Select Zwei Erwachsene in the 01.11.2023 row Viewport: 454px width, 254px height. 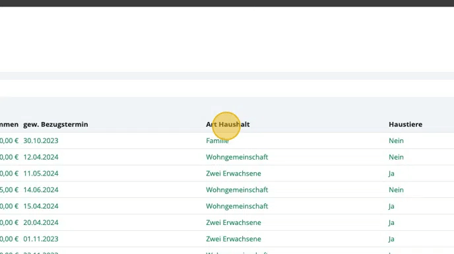tap(234, 239)
